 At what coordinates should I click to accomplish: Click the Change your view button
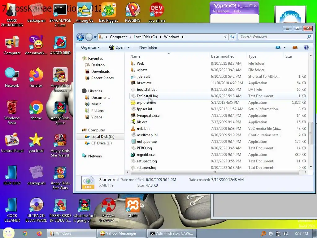(278, 47)
